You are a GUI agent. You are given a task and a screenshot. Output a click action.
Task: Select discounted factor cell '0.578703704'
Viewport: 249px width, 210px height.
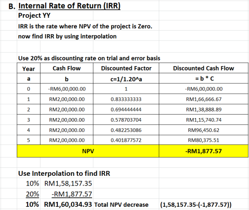[126, 120]
